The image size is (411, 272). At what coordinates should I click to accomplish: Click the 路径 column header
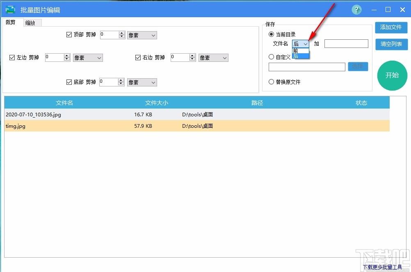[x=257, y=103]
